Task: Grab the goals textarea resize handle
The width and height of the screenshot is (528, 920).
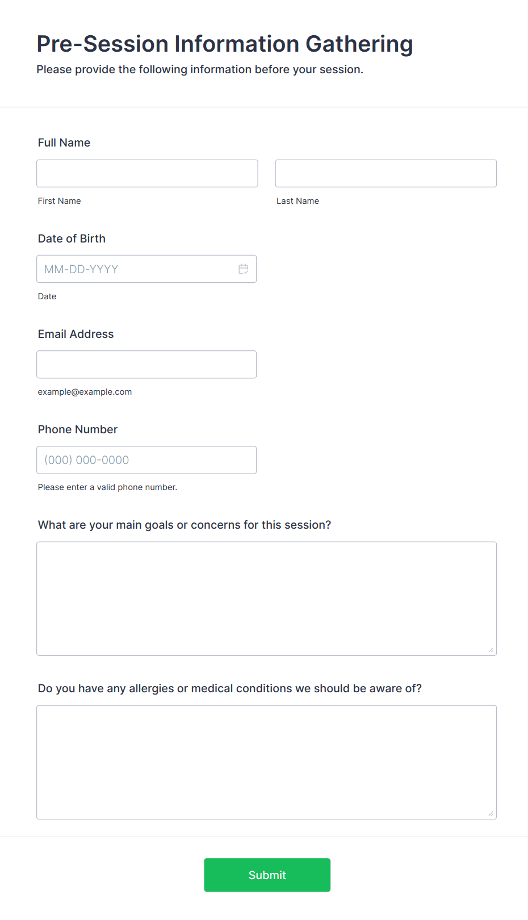Action: (x=491, y=650)
